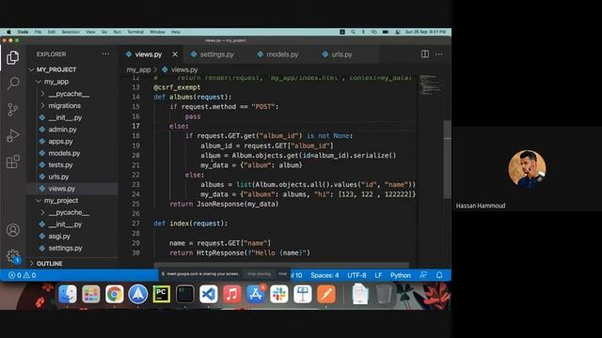Open the Selection menu
The height and width of the screenshot is (338, 602).
point(71,32)
